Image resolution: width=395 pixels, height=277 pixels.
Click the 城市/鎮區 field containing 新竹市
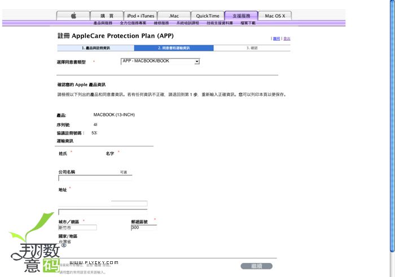pos(77,227)
